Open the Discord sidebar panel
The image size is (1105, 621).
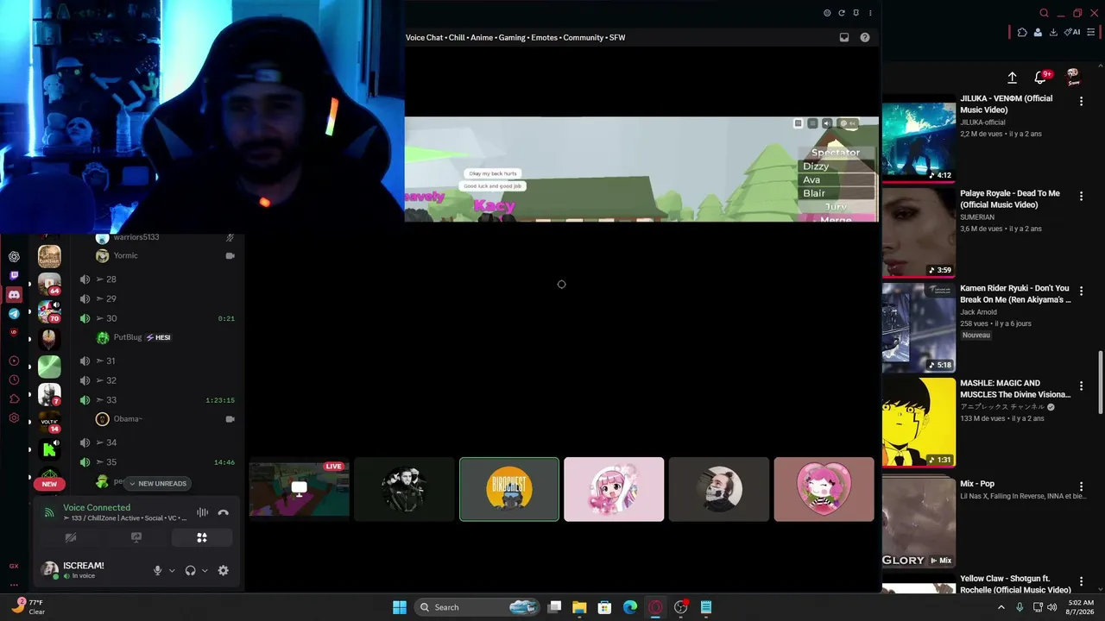tap(14, 295)
